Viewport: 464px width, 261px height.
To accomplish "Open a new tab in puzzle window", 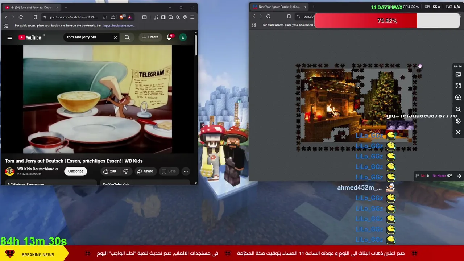I will click(x=314, y=7).
